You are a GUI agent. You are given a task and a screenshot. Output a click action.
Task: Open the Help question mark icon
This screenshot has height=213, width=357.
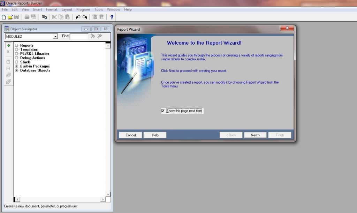(x=112, y=17)
